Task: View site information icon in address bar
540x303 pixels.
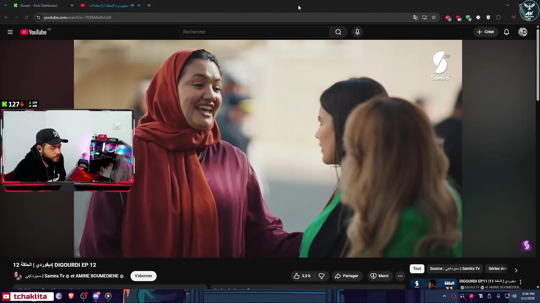Action: click(x=38, y=17)
